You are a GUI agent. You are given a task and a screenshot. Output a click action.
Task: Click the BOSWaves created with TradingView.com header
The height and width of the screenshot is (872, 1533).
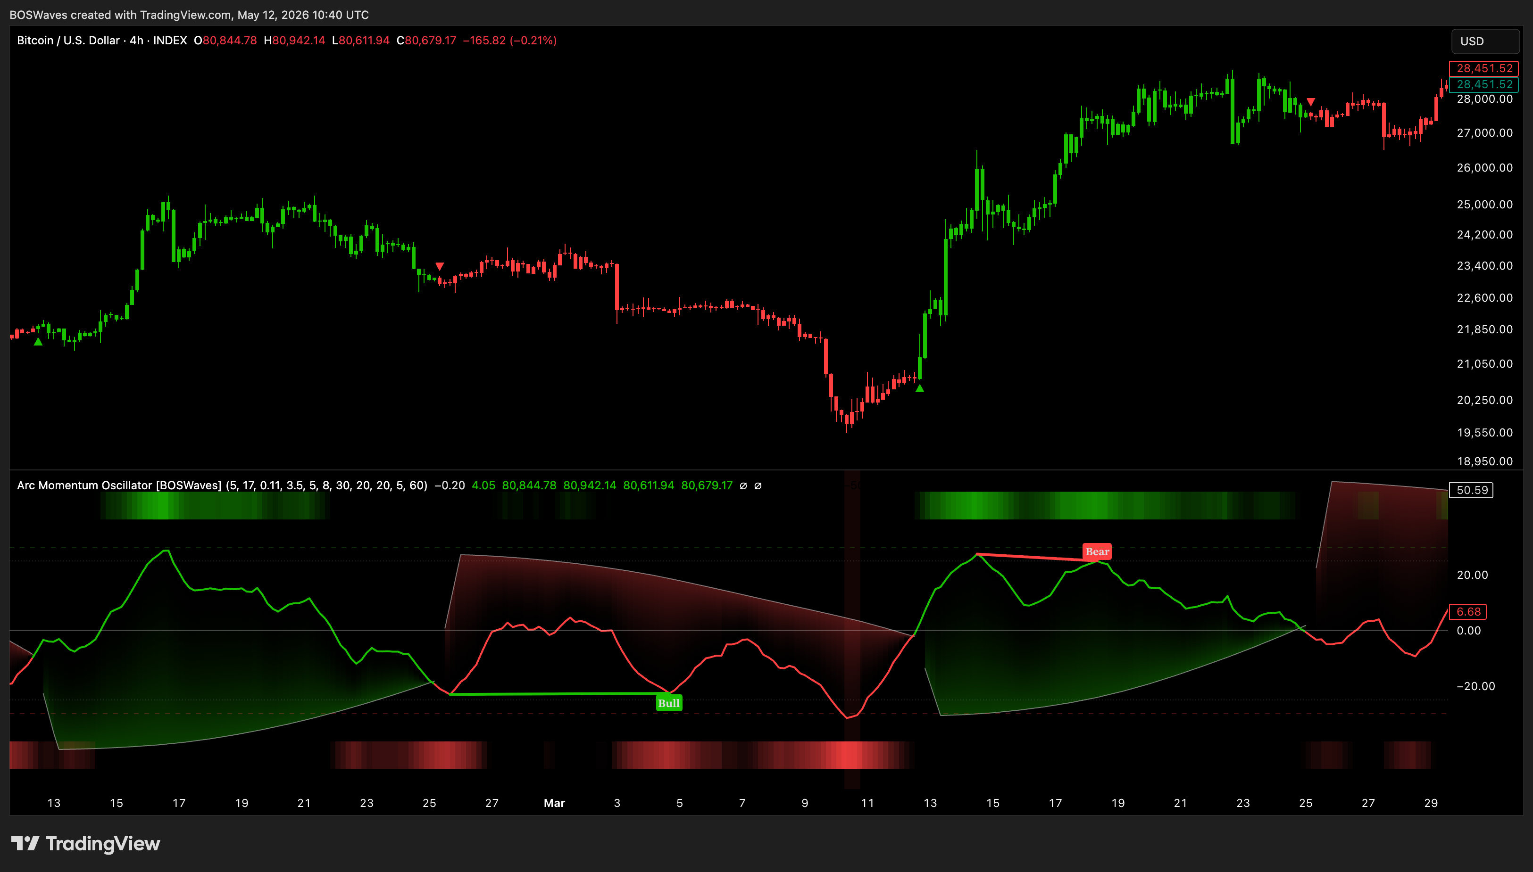189,14
